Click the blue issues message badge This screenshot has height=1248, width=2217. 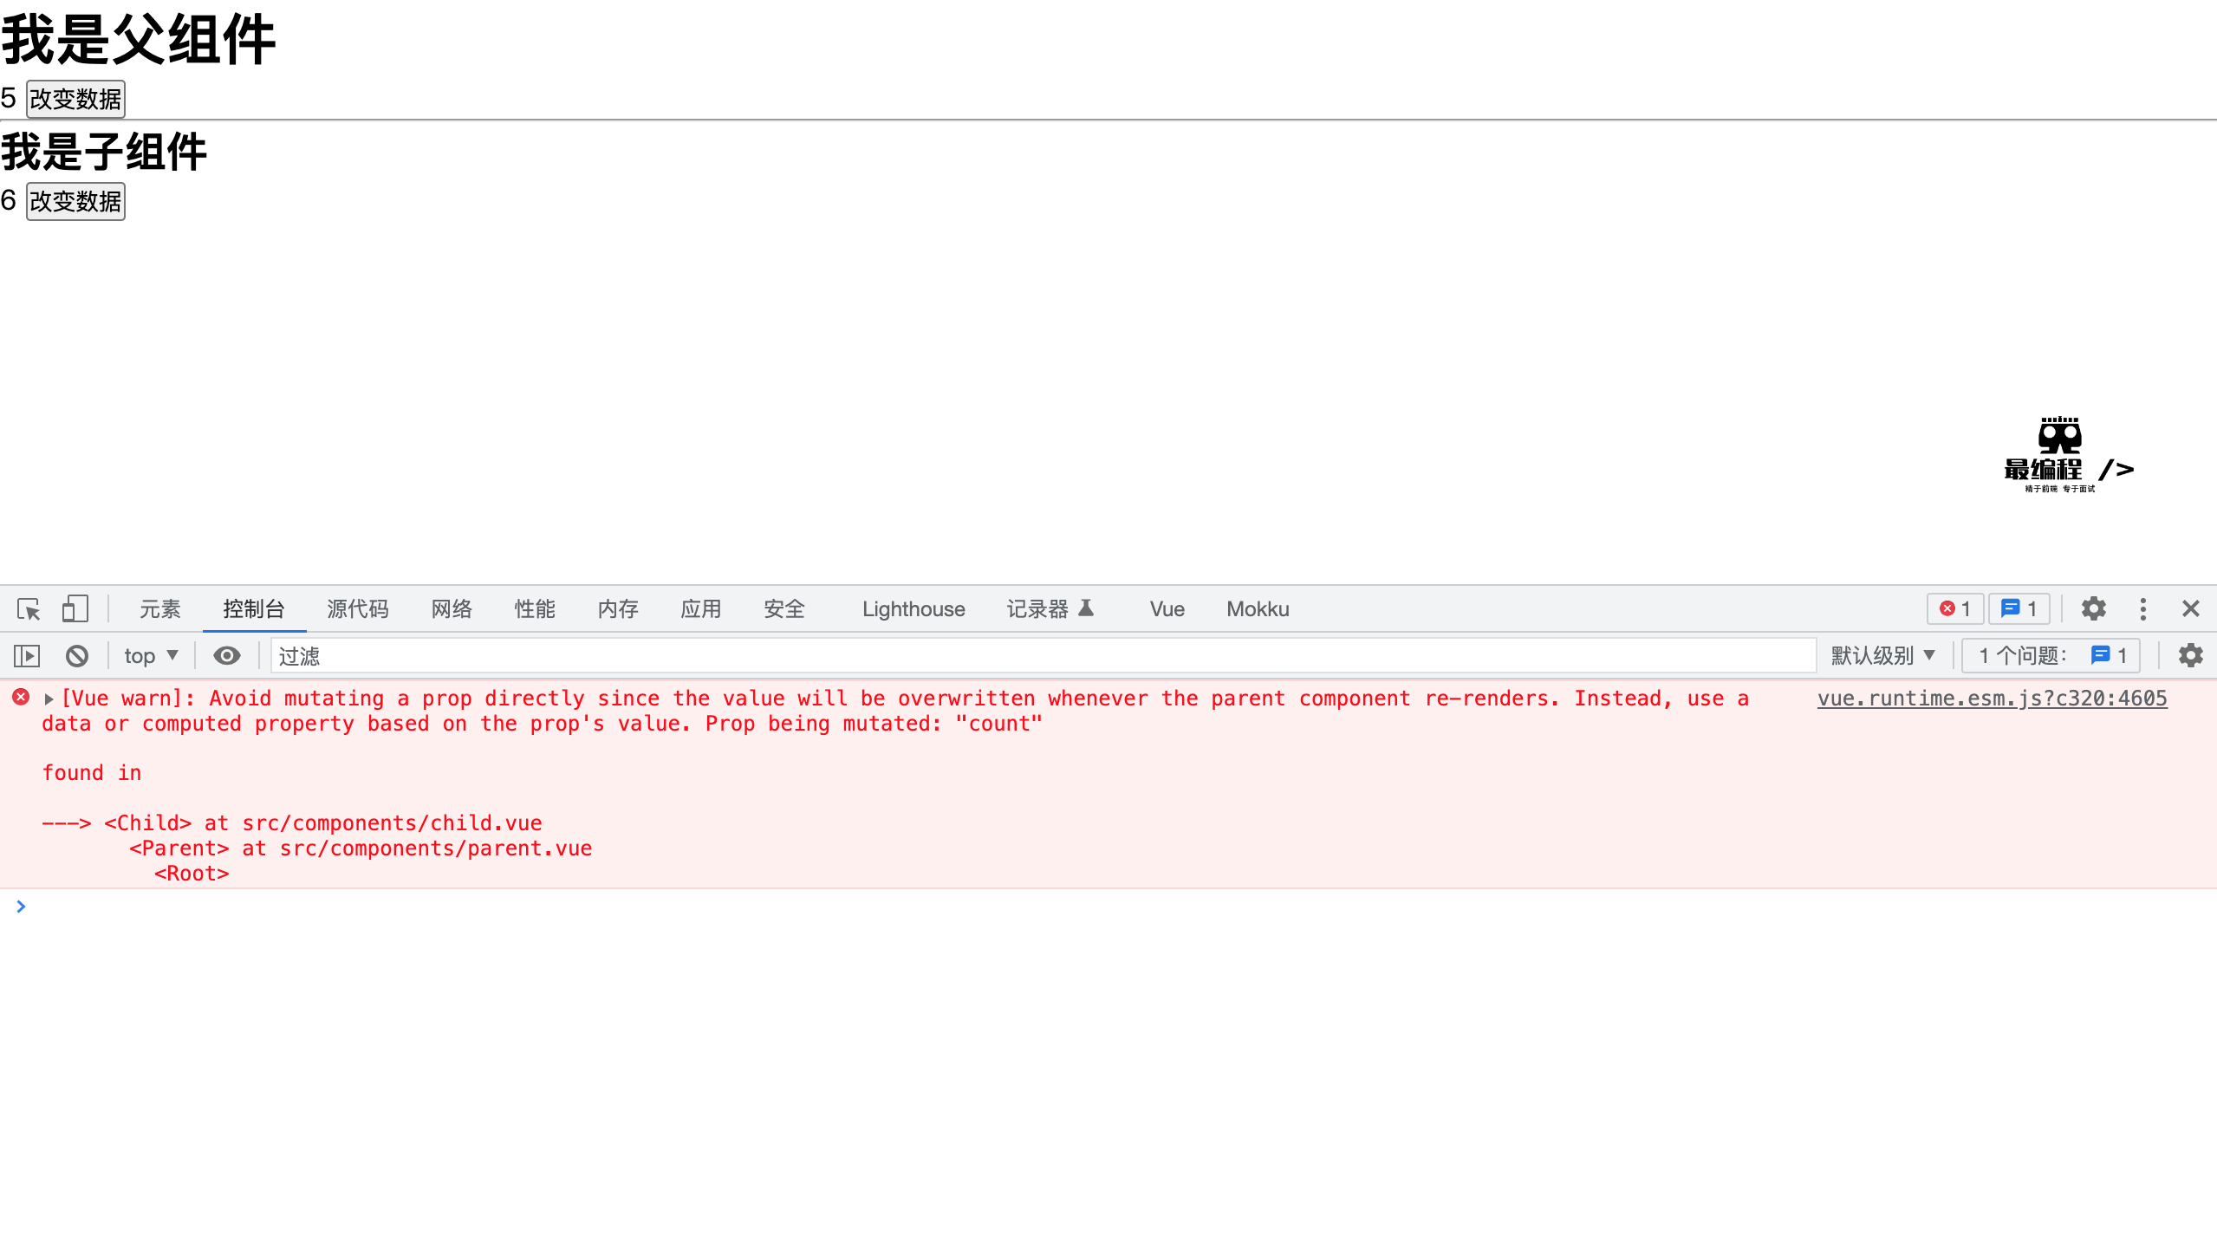[2019, 609]
